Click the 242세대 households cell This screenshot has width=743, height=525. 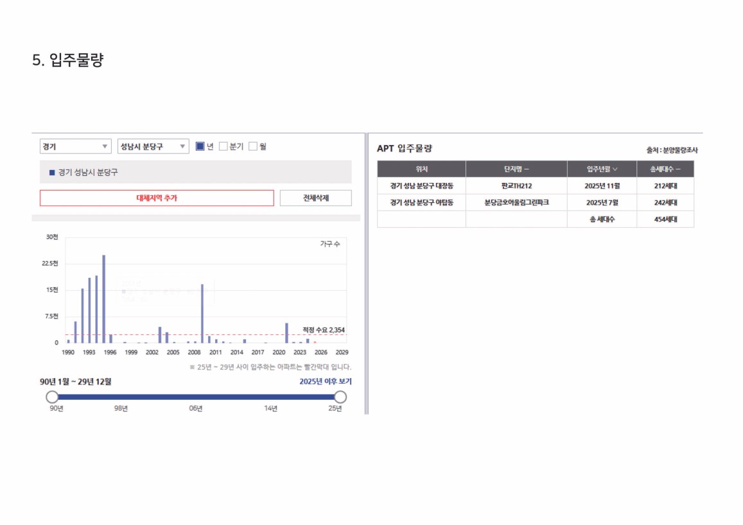coord(665,203)
